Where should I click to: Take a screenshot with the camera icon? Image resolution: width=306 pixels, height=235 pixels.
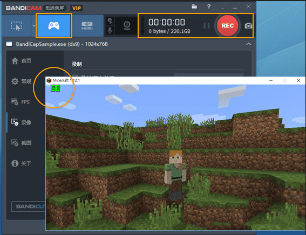click(248, 26)
